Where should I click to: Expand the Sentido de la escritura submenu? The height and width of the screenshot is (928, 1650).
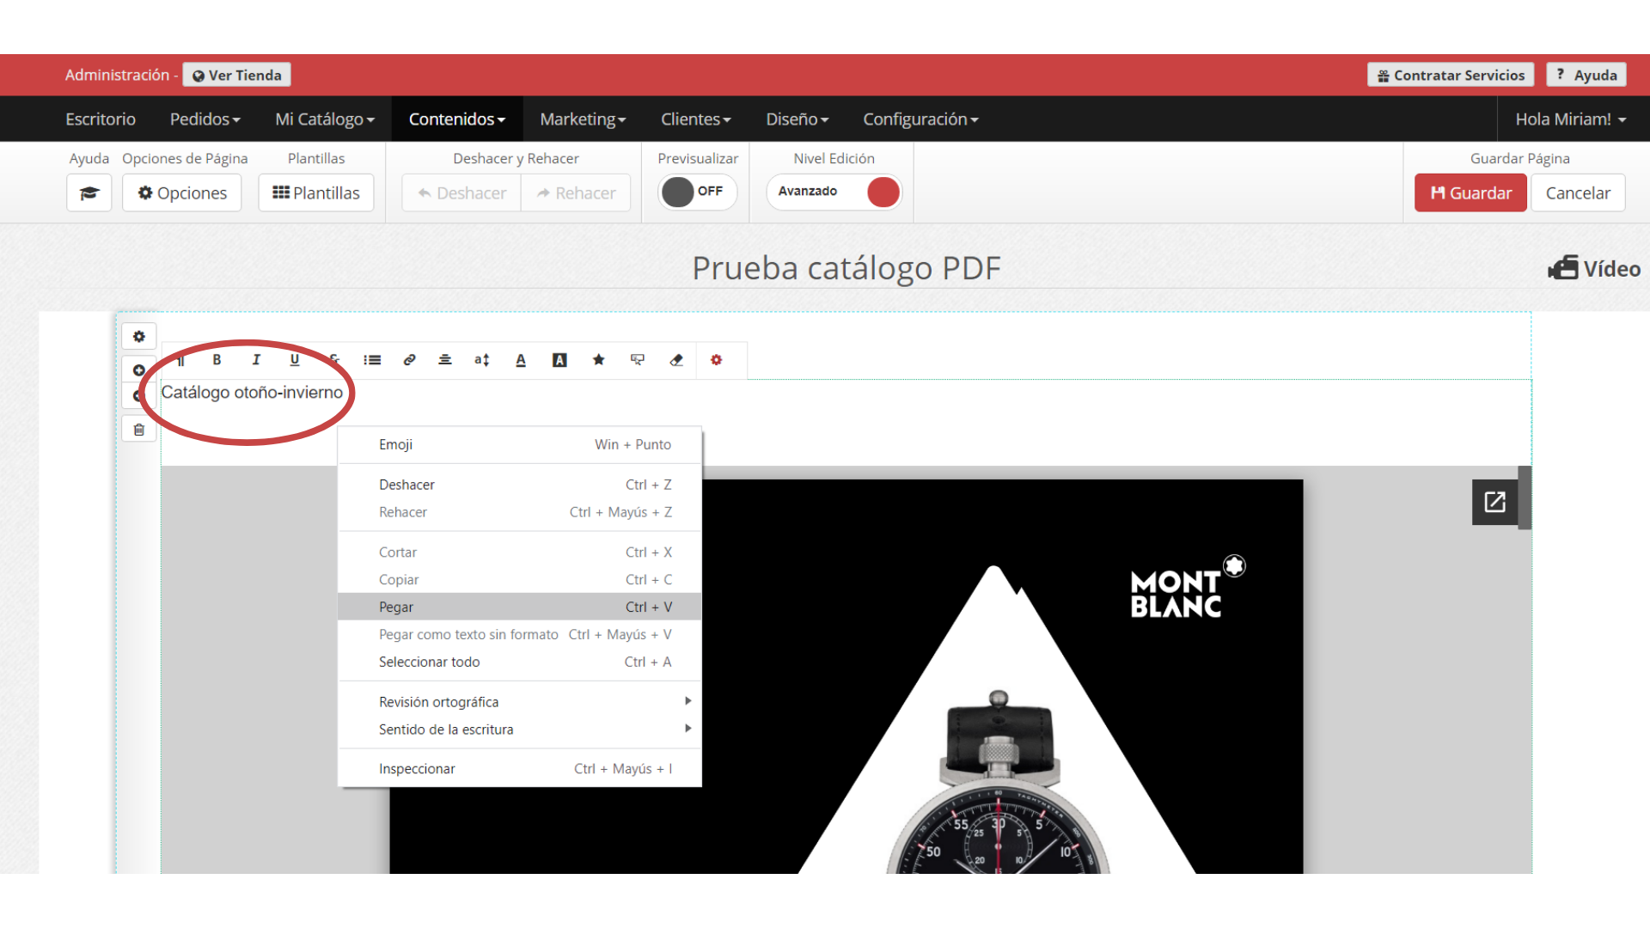tap(520, 730)
